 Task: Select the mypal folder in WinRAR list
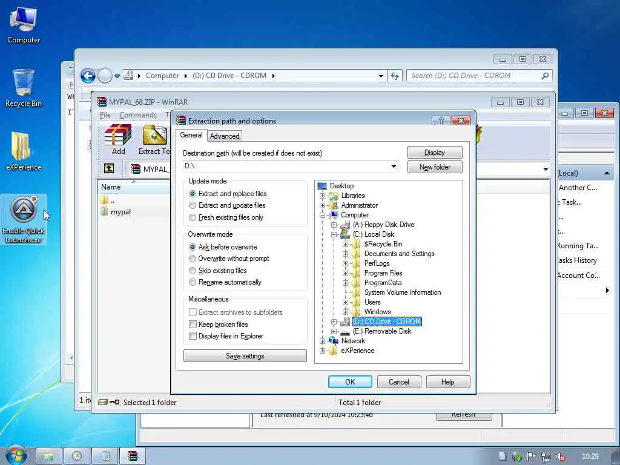116,211
